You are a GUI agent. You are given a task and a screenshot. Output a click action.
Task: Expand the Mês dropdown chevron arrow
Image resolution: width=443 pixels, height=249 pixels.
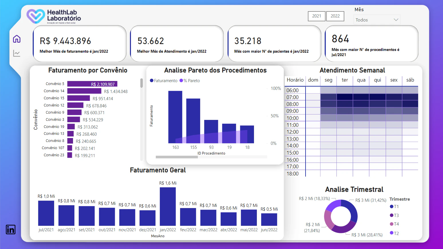pos(396,20)
